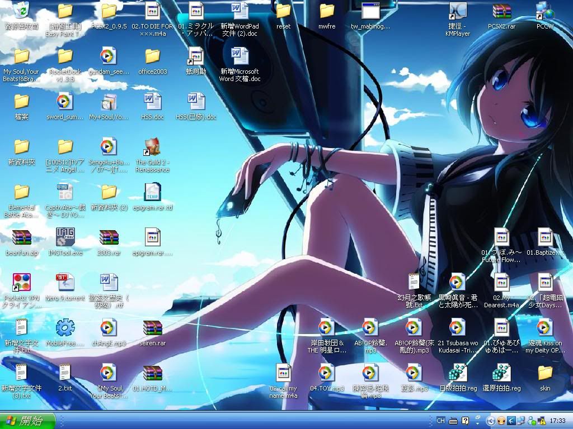Open the Nero 9.torrent file icon
This screenshot has width=573, height=429.
(65, 283)
